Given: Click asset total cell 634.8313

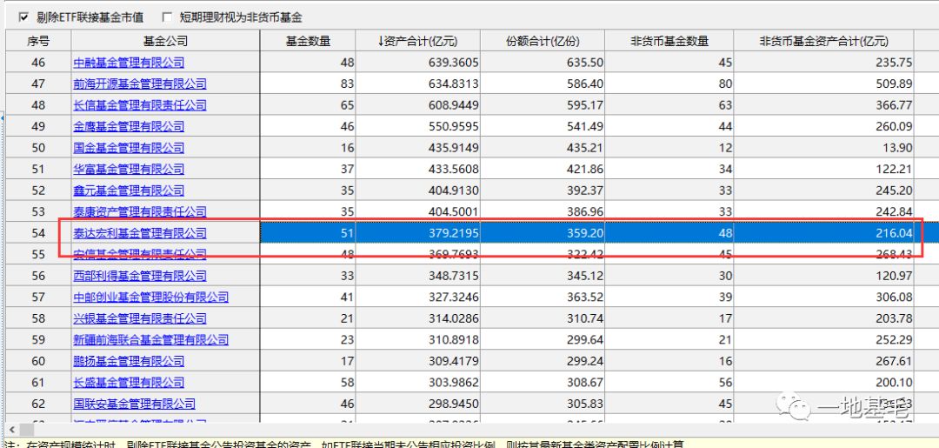Looking at the screenshot, I should tap(418, 84).
